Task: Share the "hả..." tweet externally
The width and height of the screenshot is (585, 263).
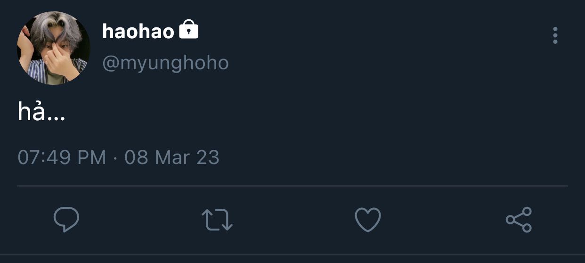Action: point(519,220)
